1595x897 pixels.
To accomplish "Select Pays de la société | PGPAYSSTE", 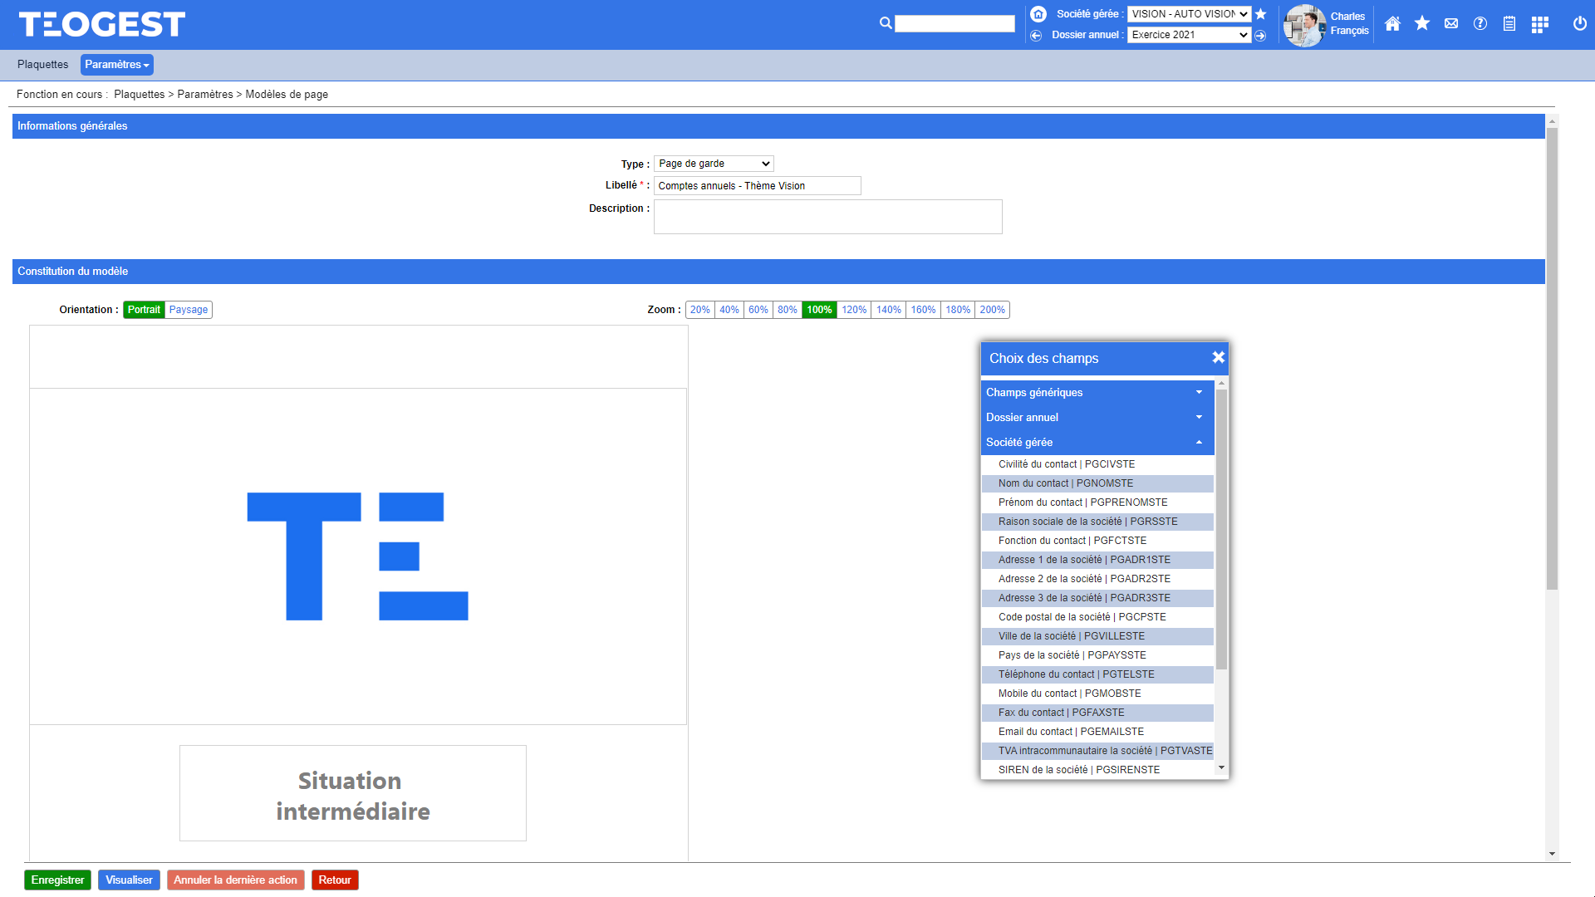I will (1097, 655).
